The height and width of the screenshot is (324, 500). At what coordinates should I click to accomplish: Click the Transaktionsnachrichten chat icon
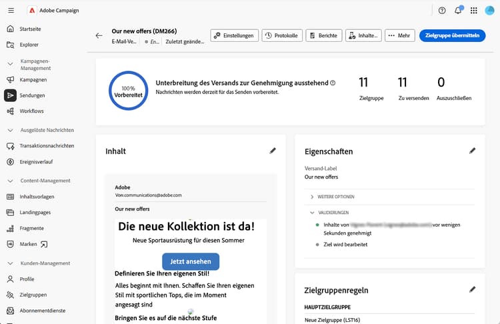coord(11,146)
